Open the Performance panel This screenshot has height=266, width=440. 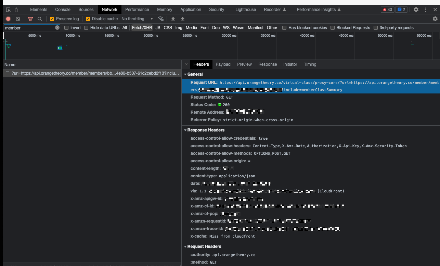click(x=137, y=10)
